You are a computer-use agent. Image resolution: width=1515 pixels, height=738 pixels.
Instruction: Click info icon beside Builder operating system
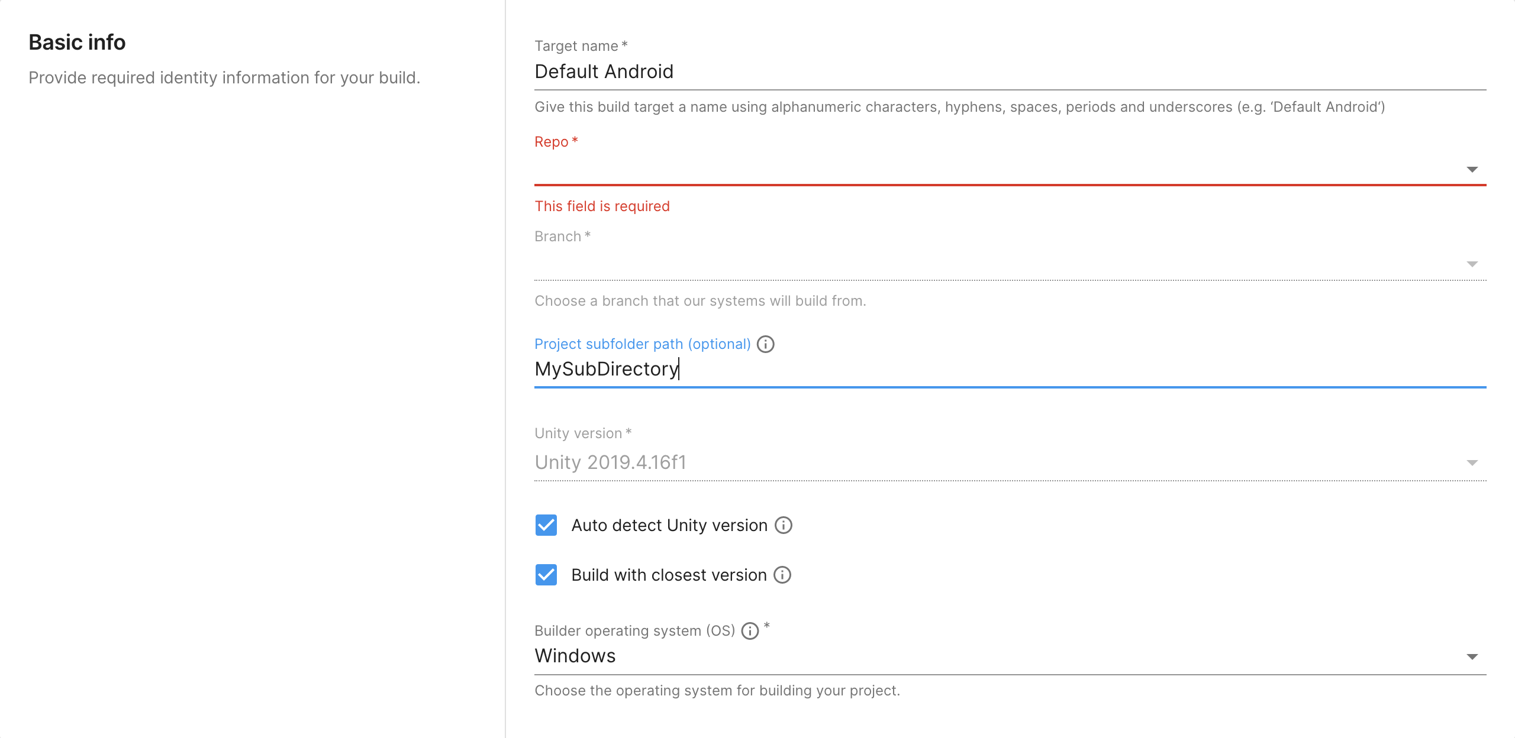coord(750,631)
